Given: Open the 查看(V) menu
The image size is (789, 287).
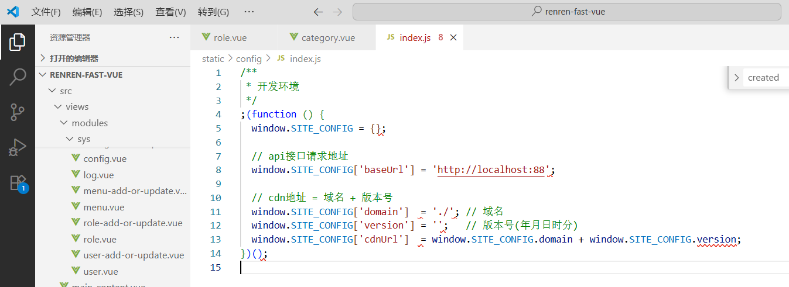Looking at the screenshot, I should (x=170, y=12).
